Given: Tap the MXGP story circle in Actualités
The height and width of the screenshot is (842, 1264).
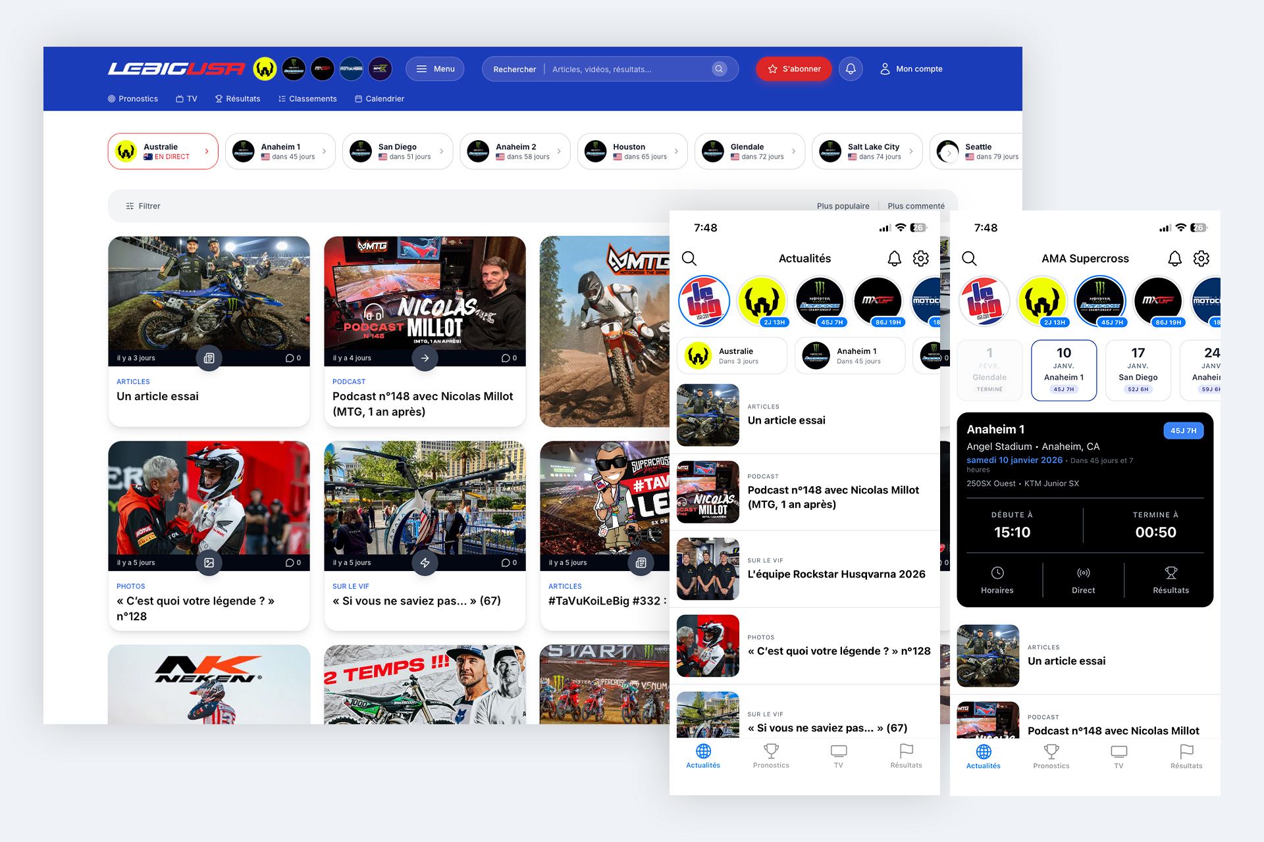Looking at the screenshot, I should pos(878,301).
